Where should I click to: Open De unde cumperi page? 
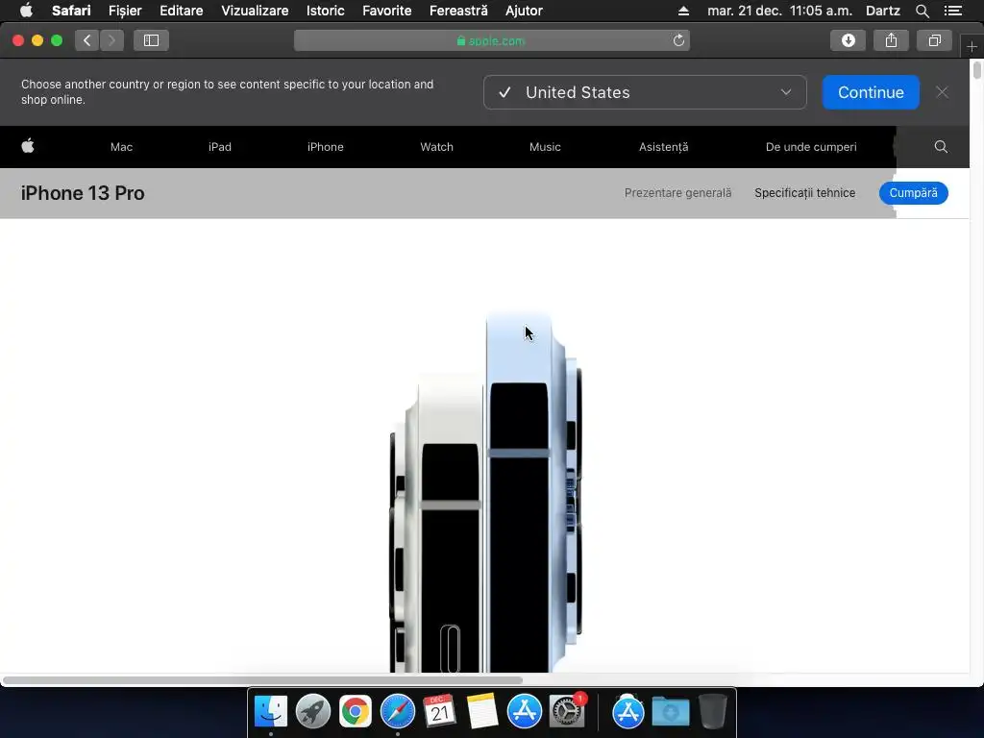pos(811,147)
